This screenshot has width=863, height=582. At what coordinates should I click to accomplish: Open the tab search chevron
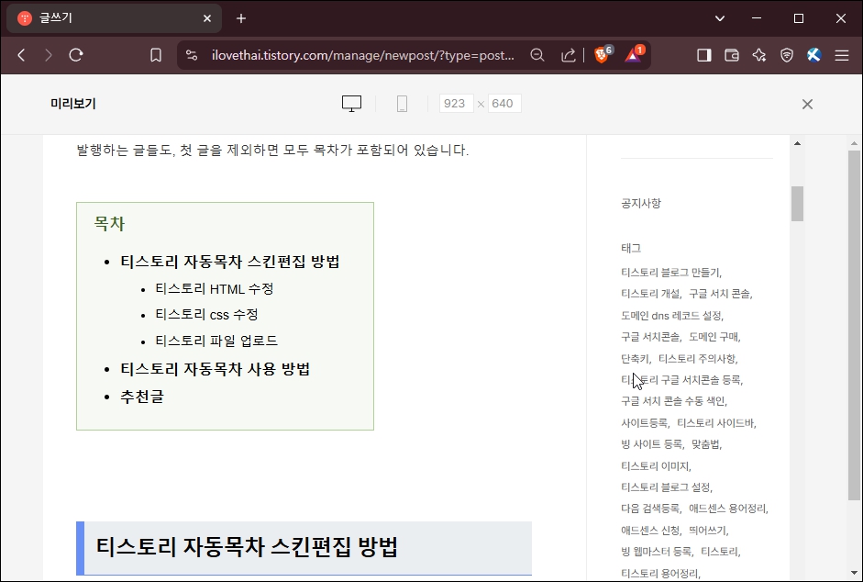pyautogui.click(x=719, y=18)
